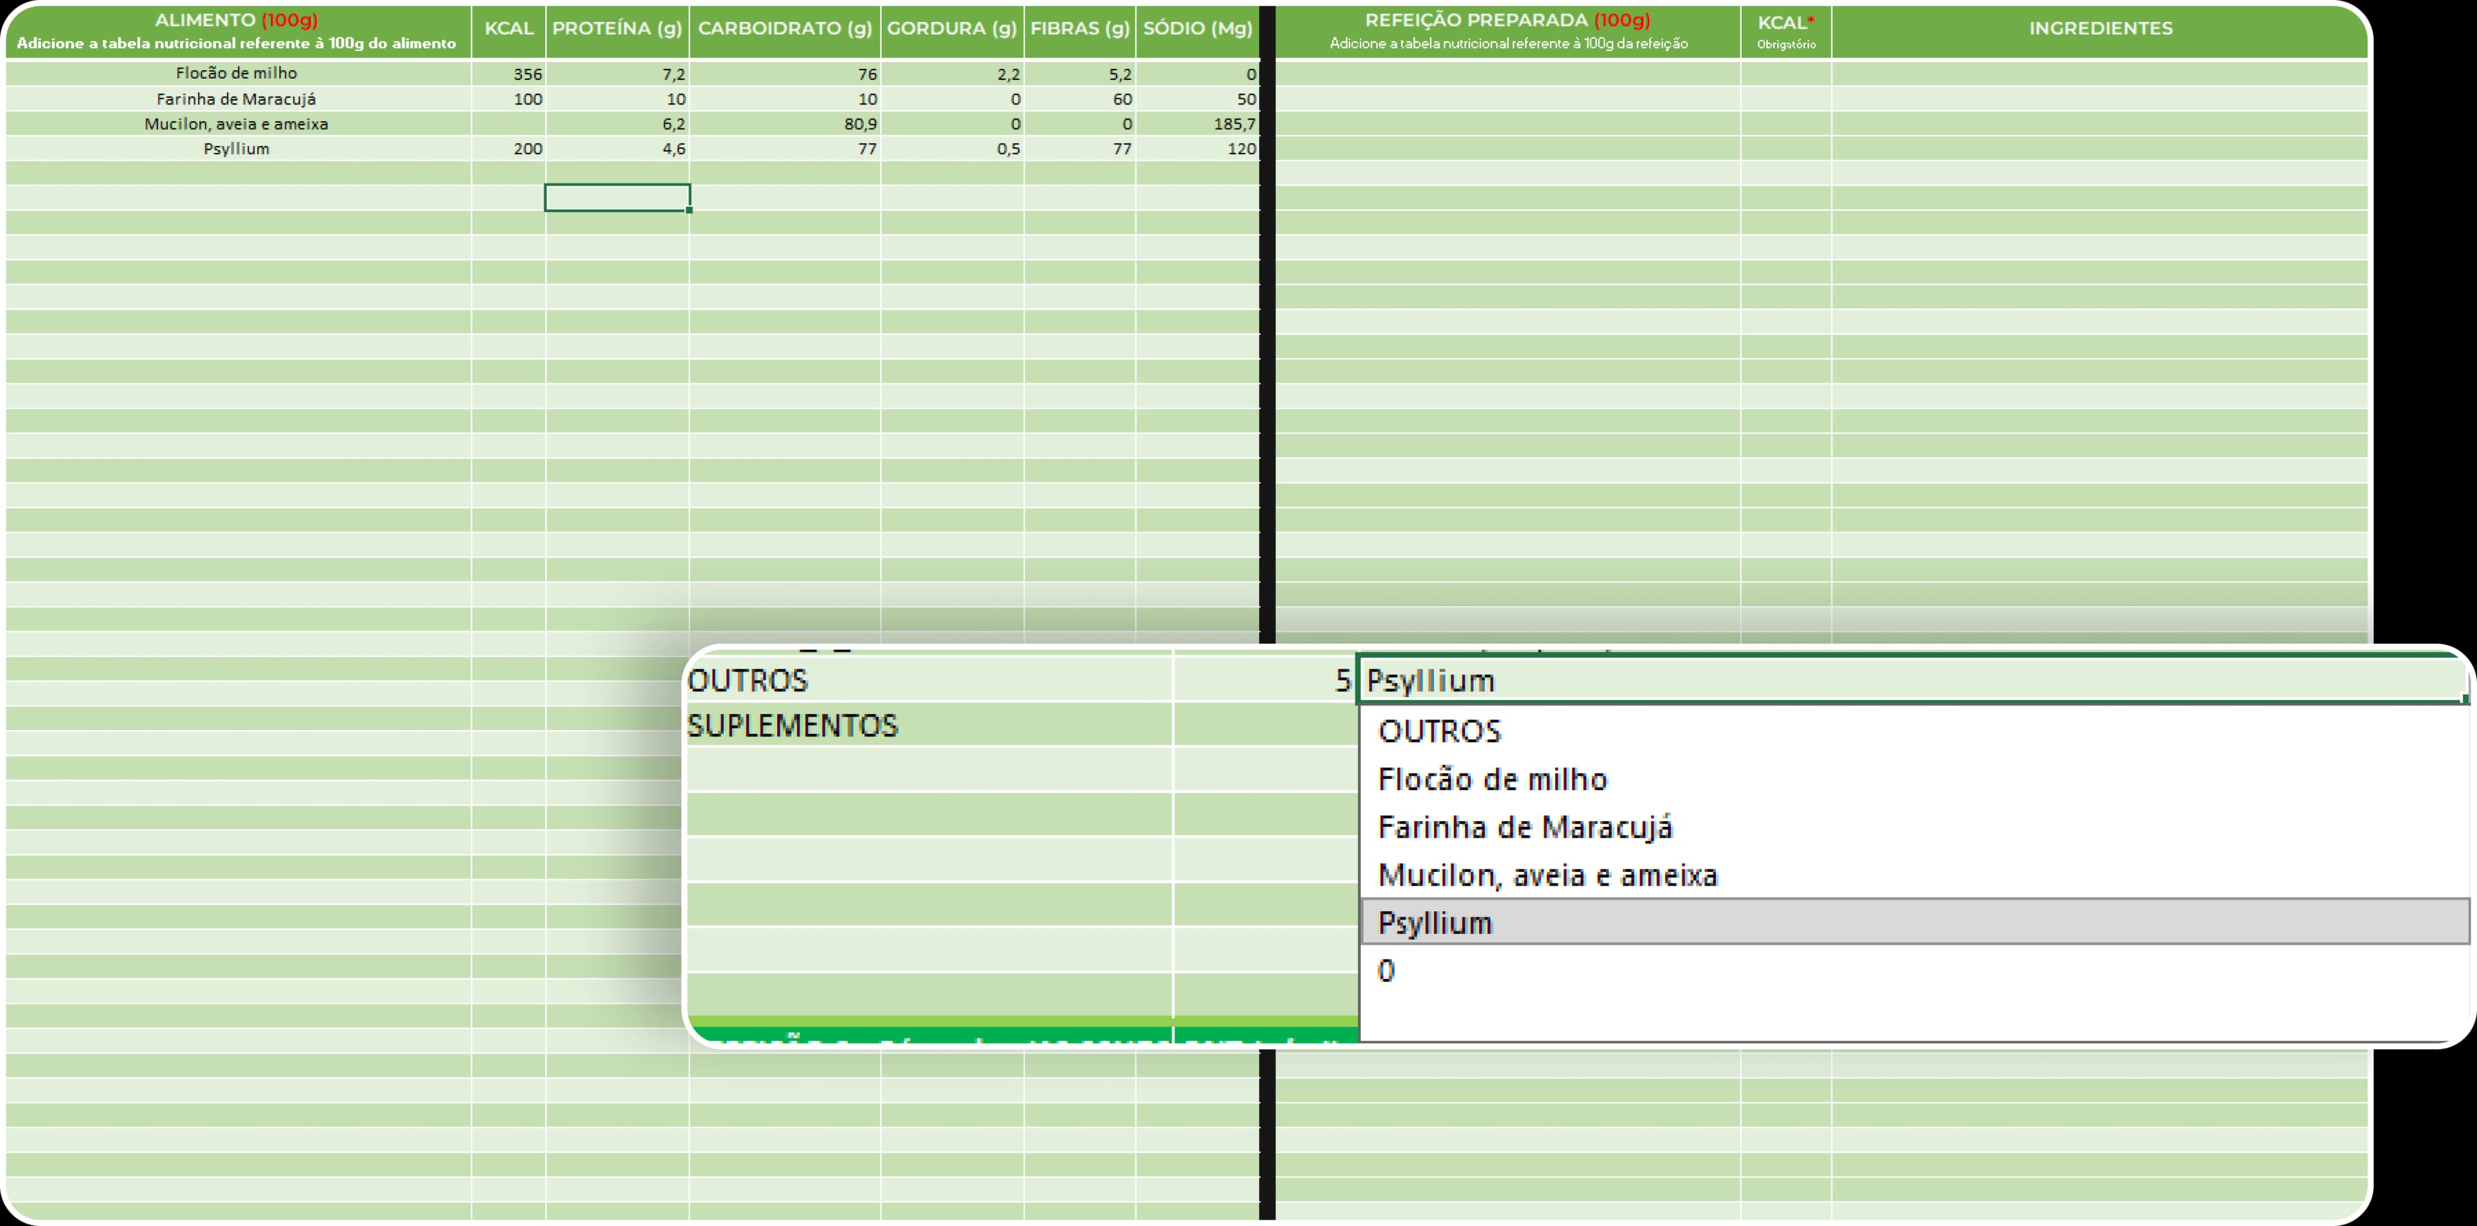Click the INGREDIENTES column header

(2100, 29)
